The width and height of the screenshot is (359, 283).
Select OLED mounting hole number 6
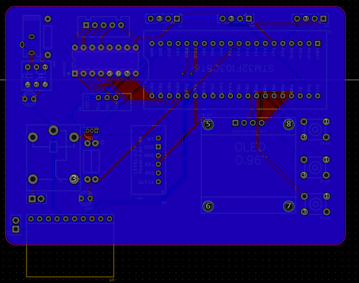point(208,206)
